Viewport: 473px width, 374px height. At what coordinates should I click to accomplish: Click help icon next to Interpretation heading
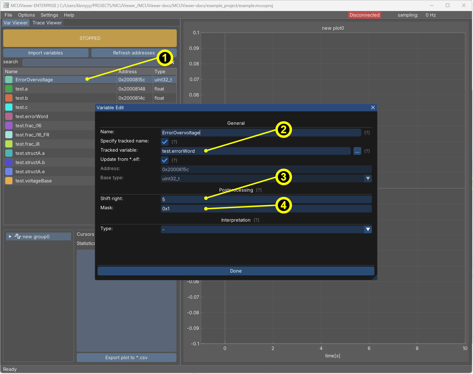[256, 220]
